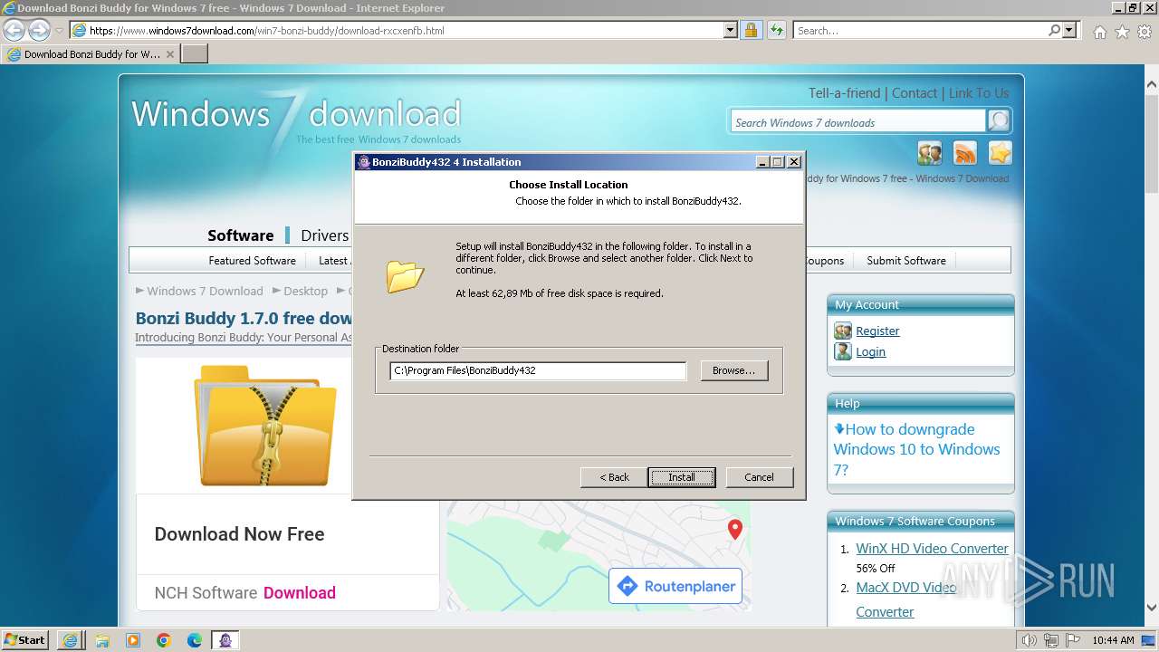Cancel the BonziBuddy432 installation

tap(759, 477)
